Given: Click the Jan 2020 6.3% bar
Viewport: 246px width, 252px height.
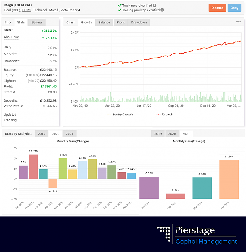Looking at the screenshot, I should [x=23, y=172].
